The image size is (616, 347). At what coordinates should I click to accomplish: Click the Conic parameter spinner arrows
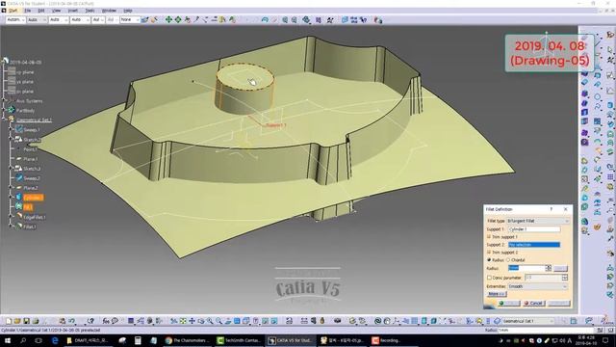click(x=565, y=278)
